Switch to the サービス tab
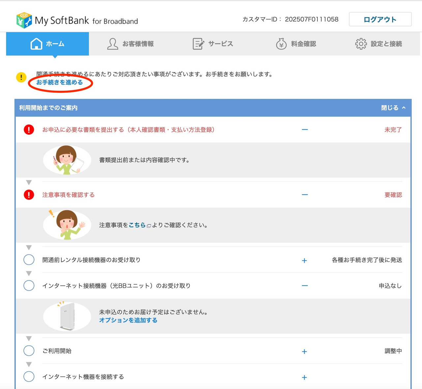This screenshot has height=389, width=422. pos(213,44)
